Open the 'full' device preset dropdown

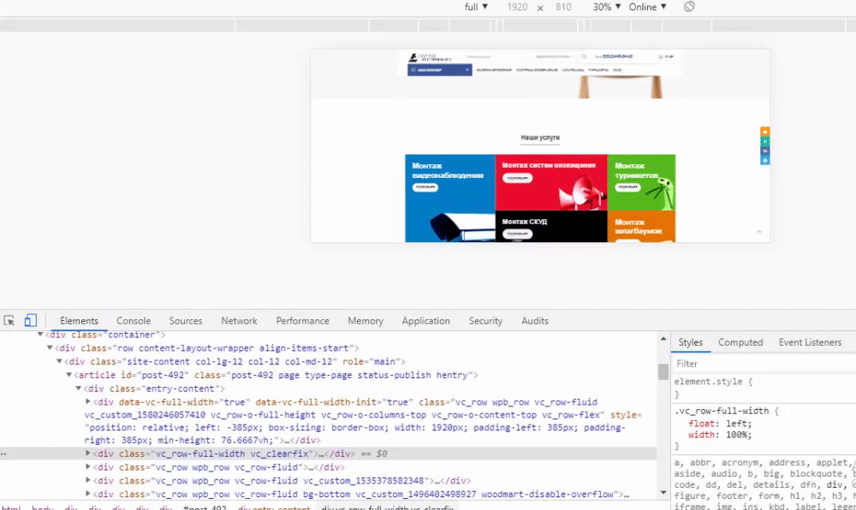tap(476, 7)
